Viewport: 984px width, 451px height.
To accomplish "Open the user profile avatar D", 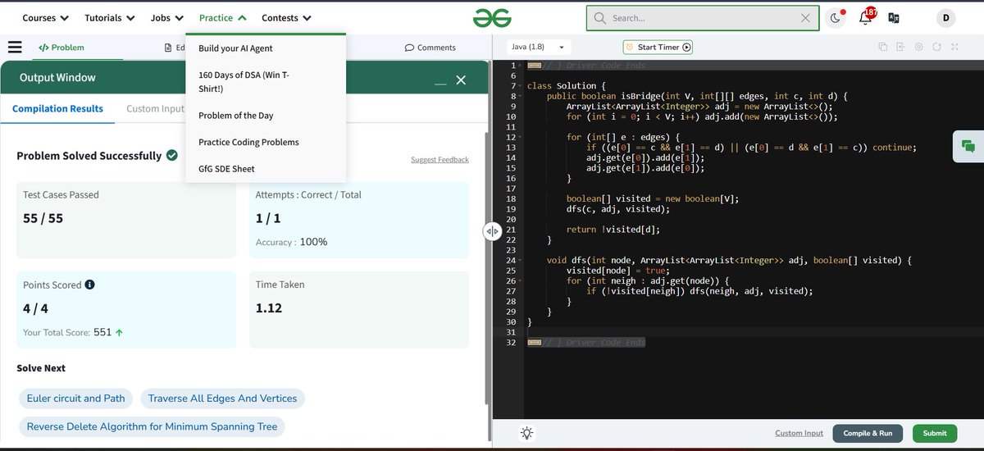I will [945, 18].
